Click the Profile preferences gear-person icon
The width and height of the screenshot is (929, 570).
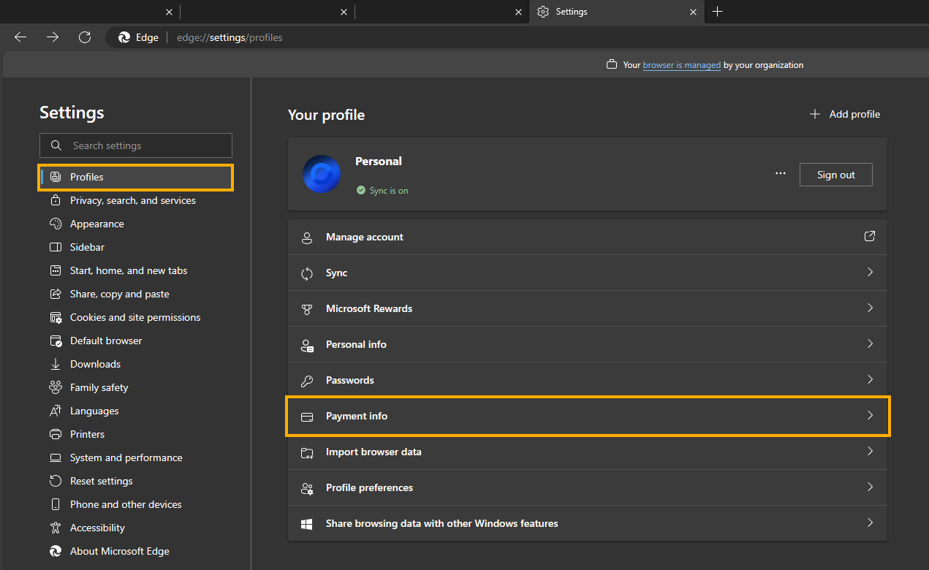[x=308, y=488]
